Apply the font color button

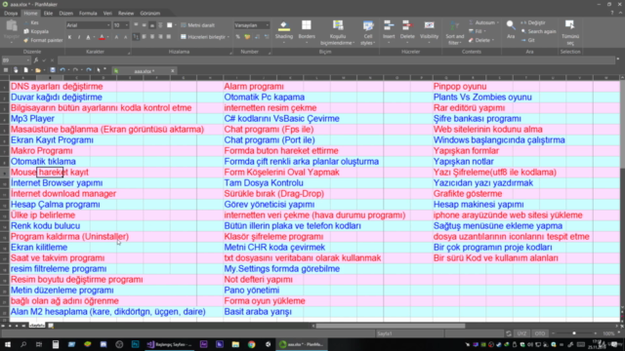pyautogui.click(x=102, y=37)
